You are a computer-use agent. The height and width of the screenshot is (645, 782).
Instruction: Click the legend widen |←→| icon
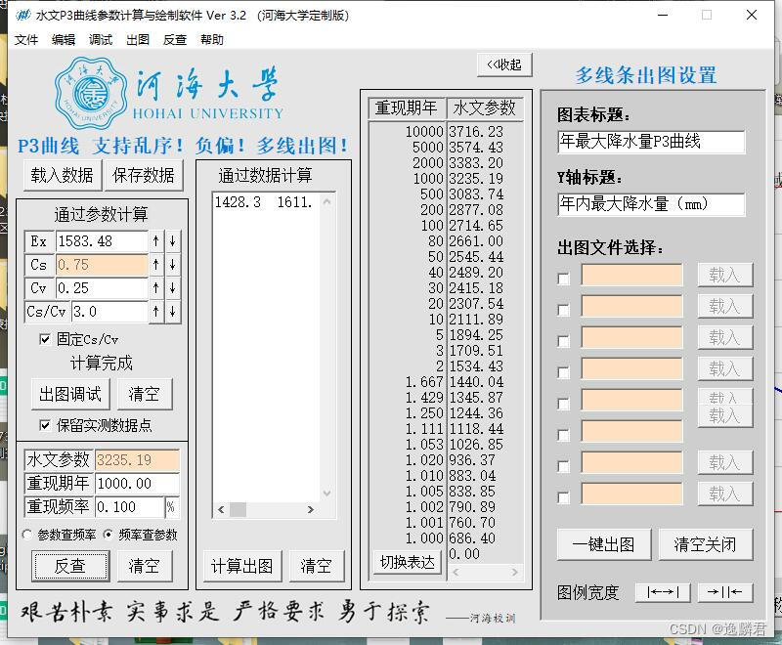664,592
